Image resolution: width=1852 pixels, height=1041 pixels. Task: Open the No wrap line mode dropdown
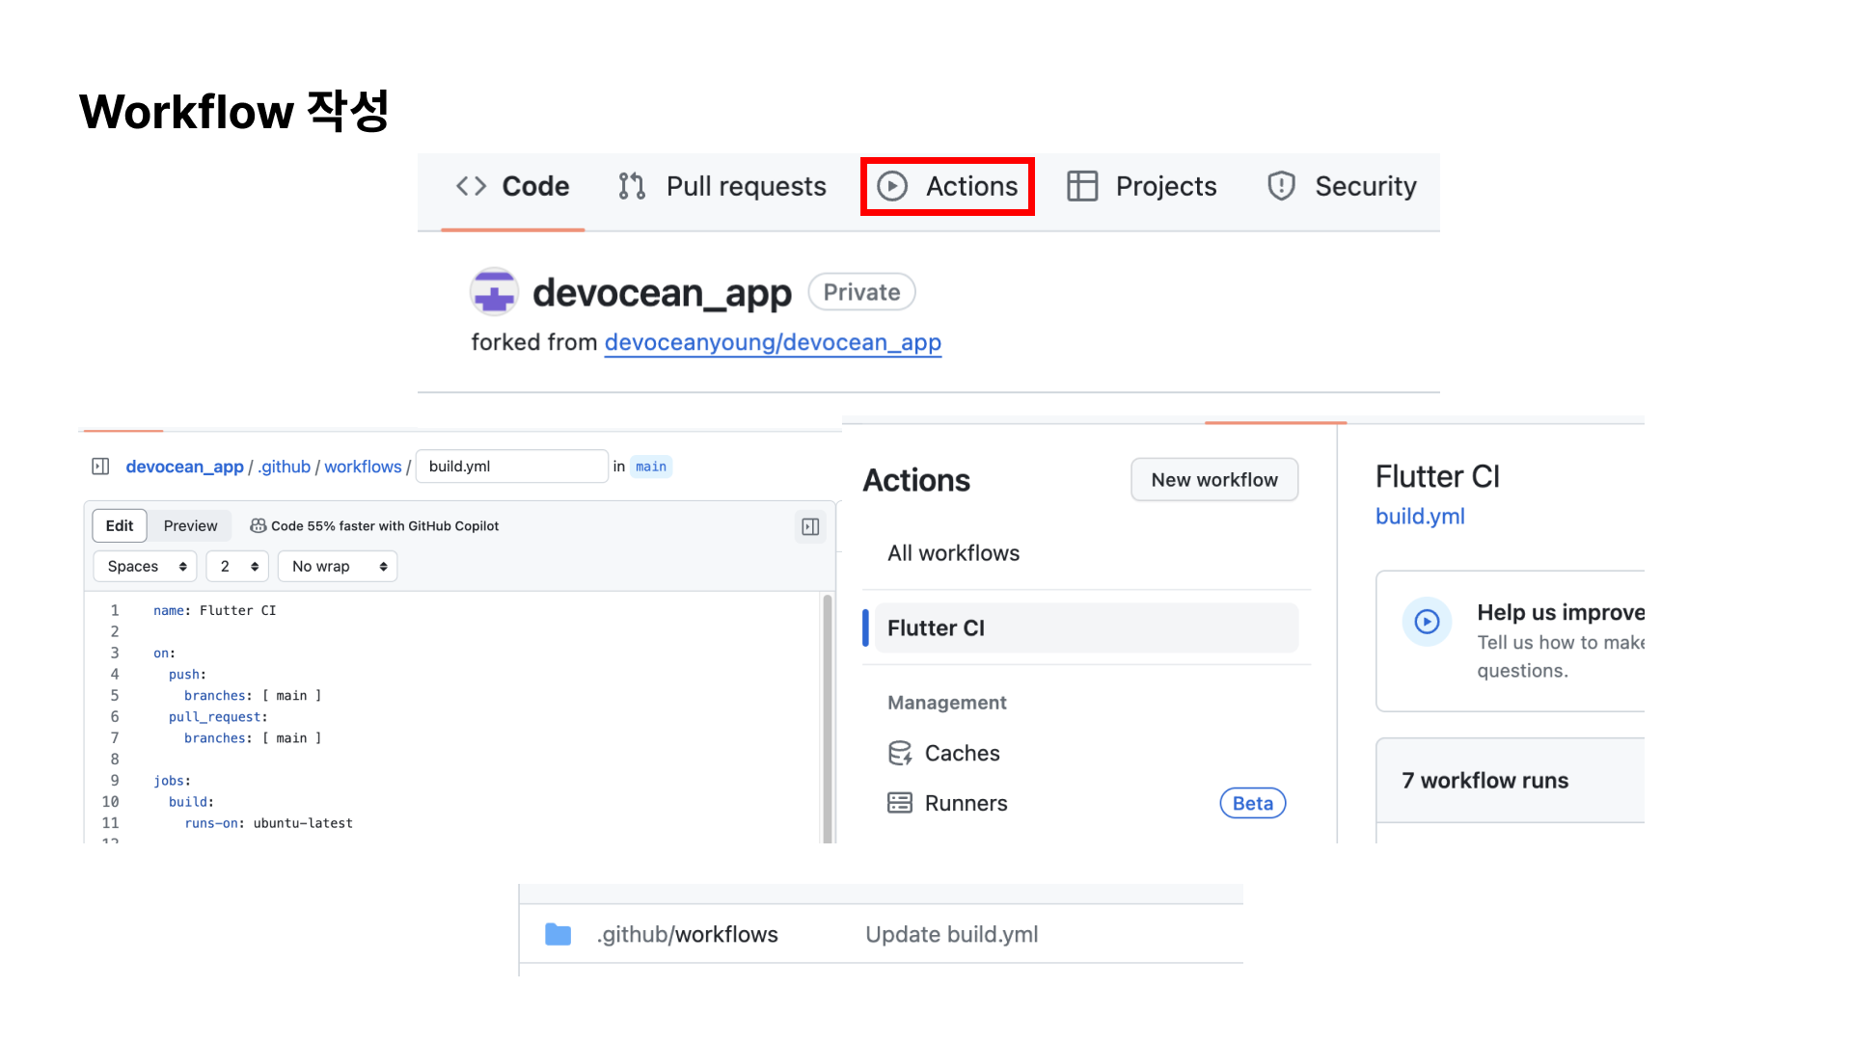pyautogui.click(x=338, y=567)
